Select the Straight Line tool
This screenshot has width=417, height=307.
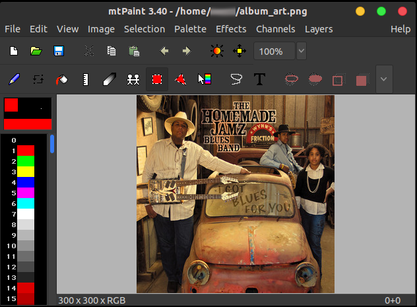(x=85, y=79)
